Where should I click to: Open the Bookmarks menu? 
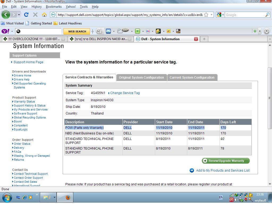[54, 6]
